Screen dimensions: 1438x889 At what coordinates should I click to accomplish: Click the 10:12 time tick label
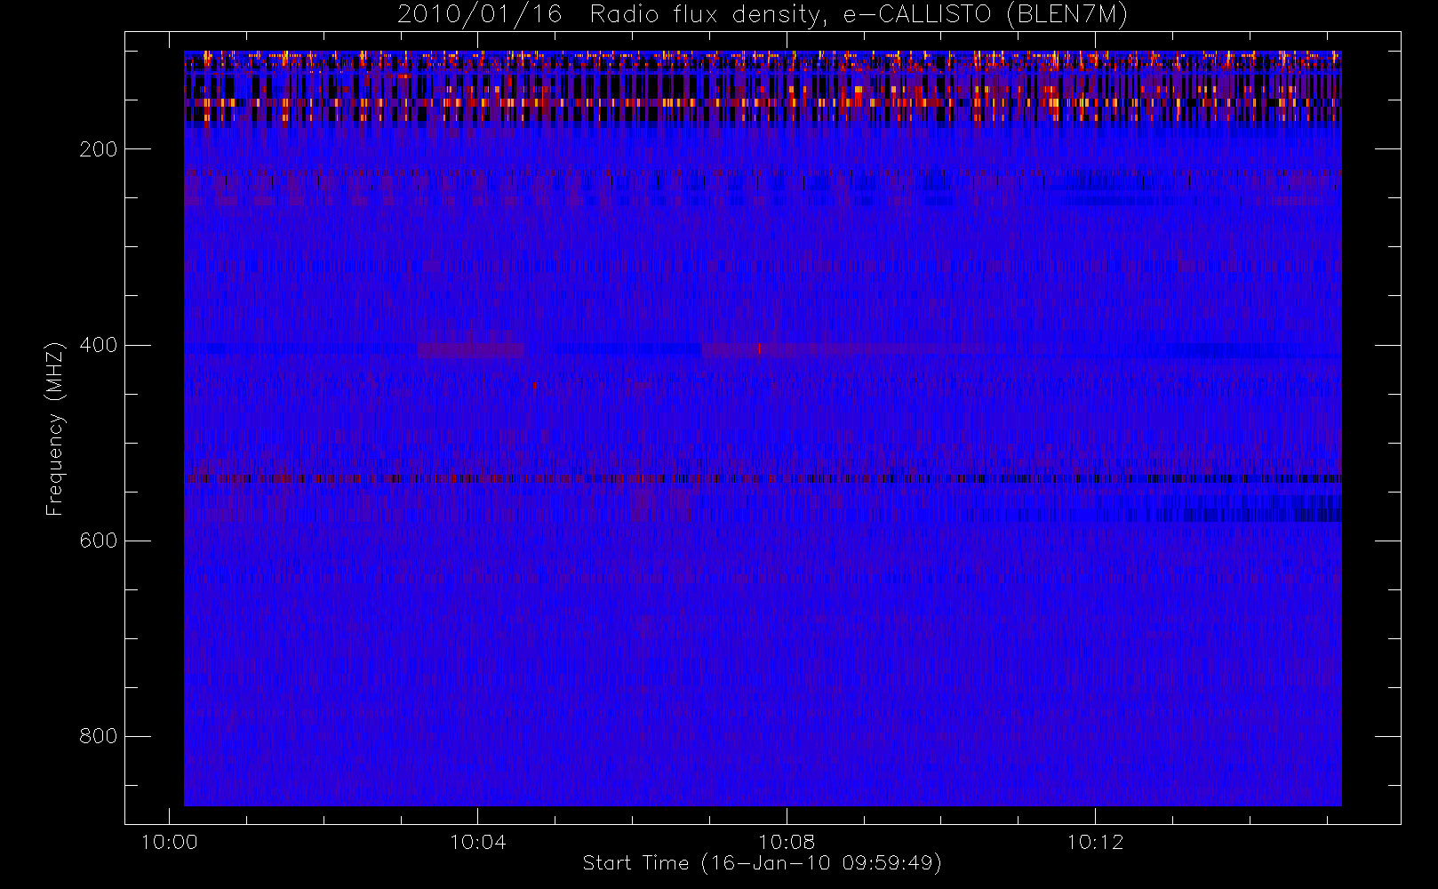1095,842
